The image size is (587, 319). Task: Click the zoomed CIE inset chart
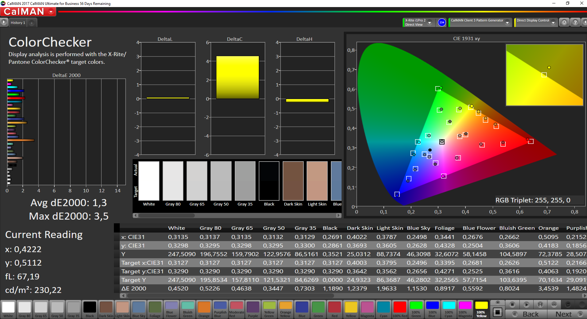[544, 75]
